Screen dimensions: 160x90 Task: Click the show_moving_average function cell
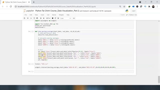click(84, 45)
